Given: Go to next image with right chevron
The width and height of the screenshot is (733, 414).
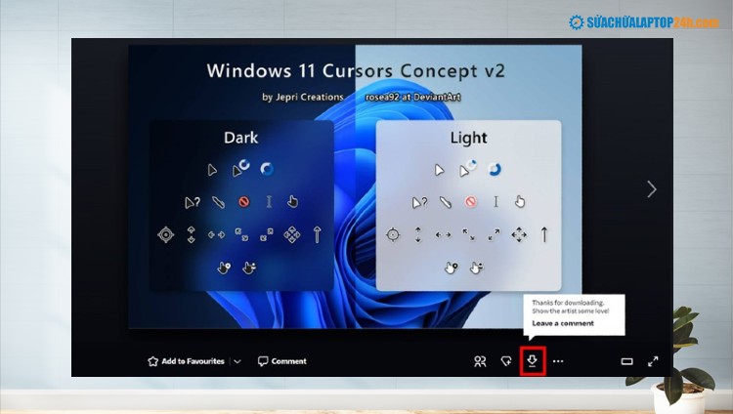Looking at the screenshot, I should (652, 188).
